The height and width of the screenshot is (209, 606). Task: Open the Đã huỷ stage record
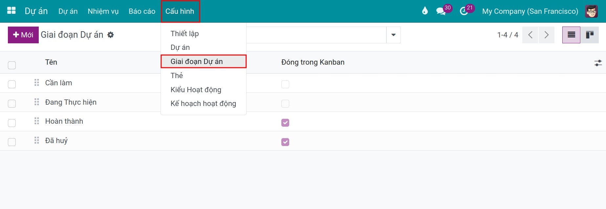tap(56, 140)
